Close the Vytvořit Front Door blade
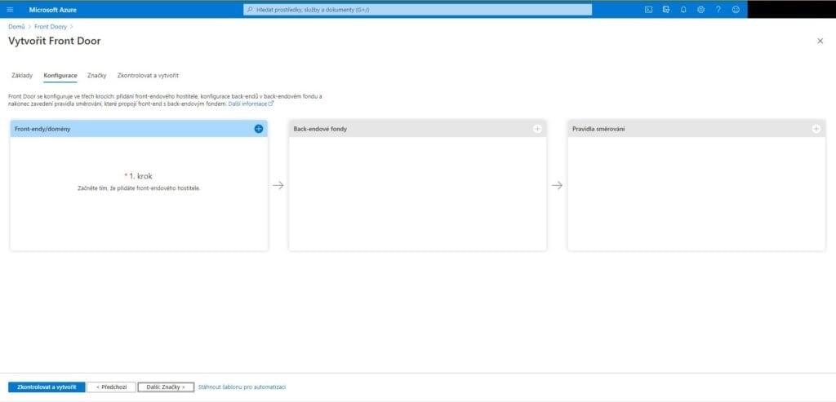 click(820, 41)
